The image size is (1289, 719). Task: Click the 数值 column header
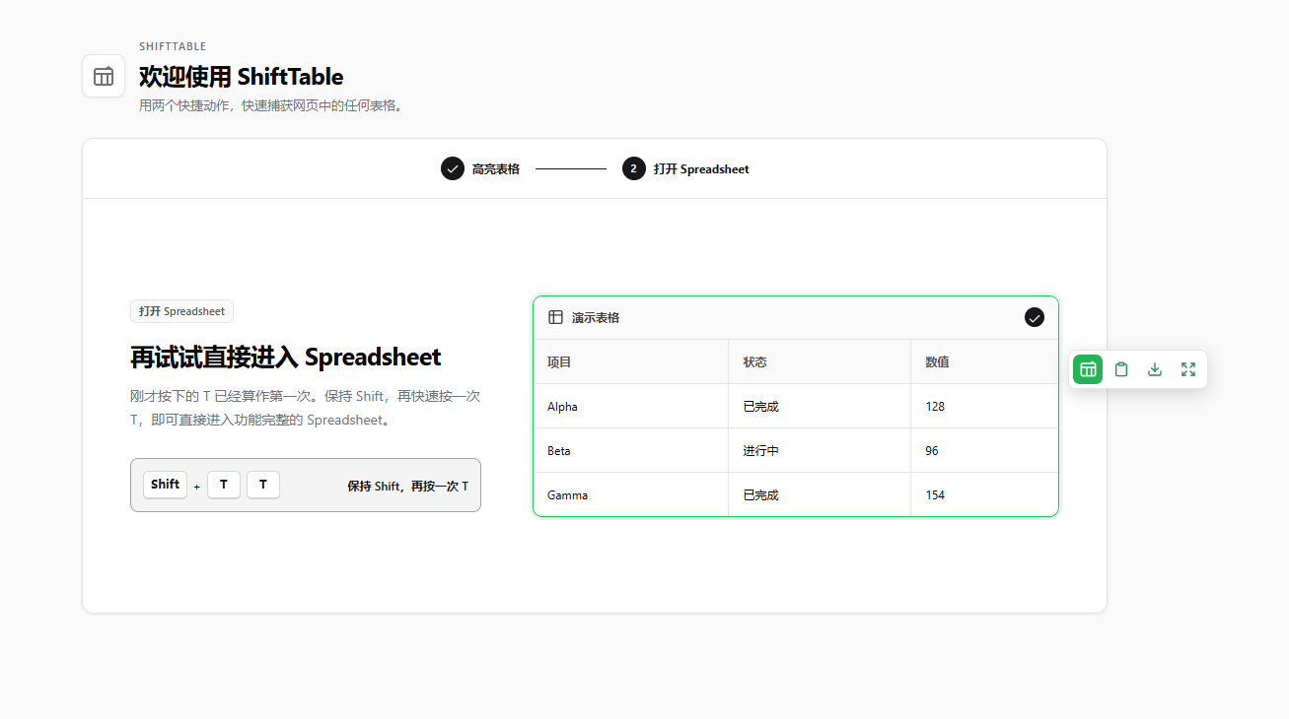pyautogui.click(x=984, y=361)
